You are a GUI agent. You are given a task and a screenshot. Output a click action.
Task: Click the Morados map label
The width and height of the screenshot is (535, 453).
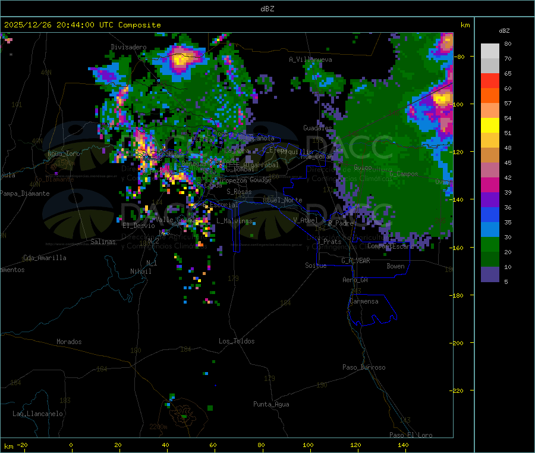69,342
